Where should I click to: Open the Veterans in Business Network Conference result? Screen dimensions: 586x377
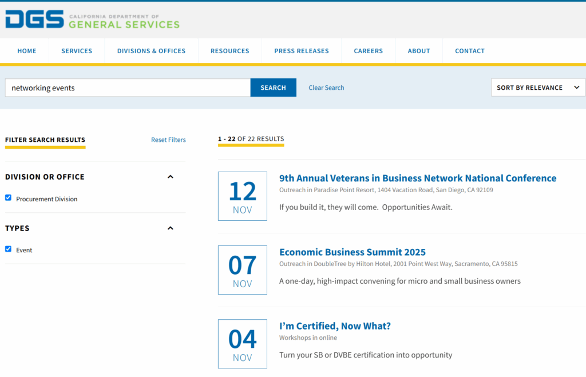click(417, 178)
